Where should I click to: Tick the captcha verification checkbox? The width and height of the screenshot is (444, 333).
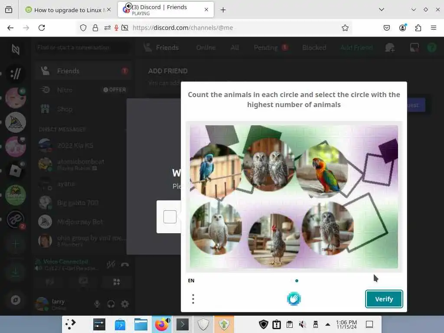coord(170,217)
